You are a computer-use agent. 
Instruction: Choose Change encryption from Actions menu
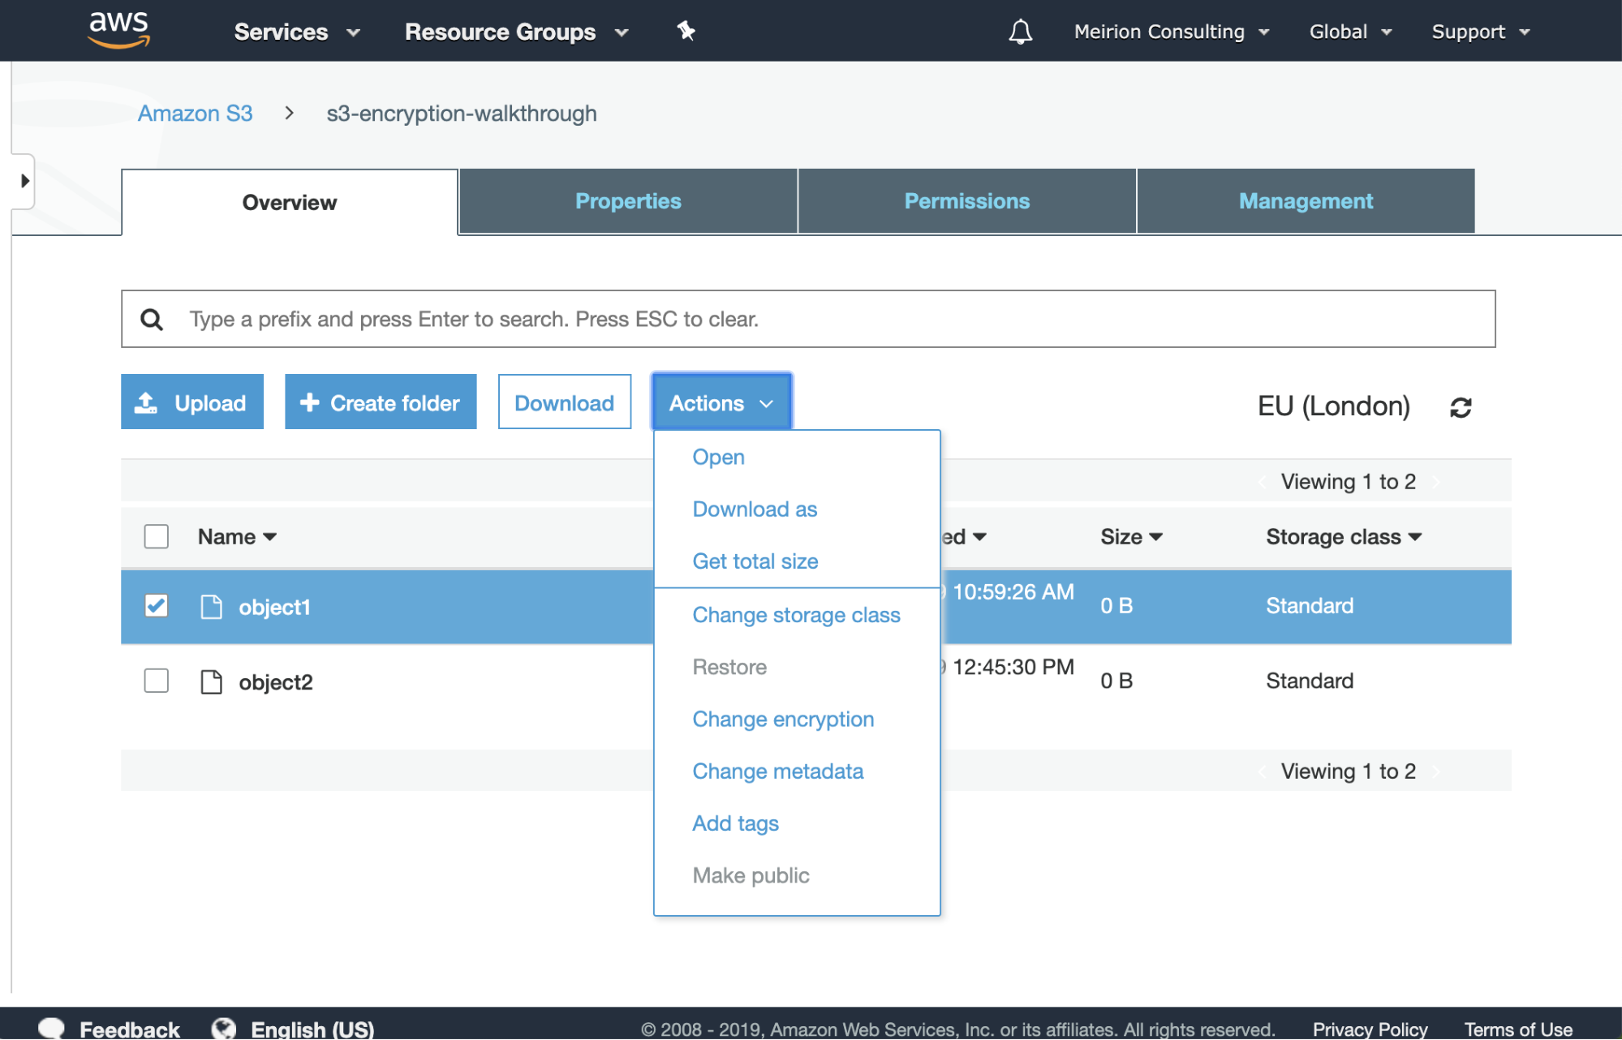pyautogui.click(x=782, y=719)
